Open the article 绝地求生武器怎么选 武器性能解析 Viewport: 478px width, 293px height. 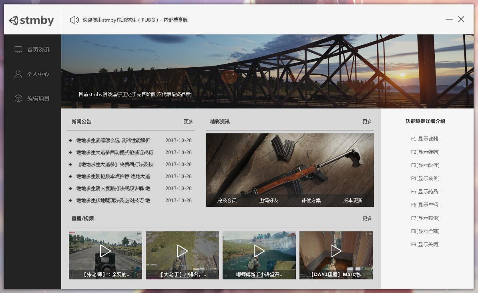pyautogui.click(x=113, y=140)
